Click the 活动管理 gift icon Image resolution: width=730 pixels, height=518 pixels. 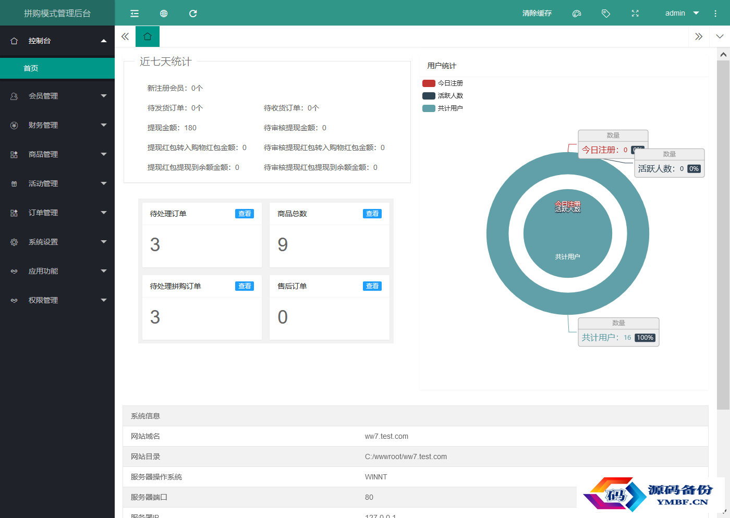click(x=14, y=183)
